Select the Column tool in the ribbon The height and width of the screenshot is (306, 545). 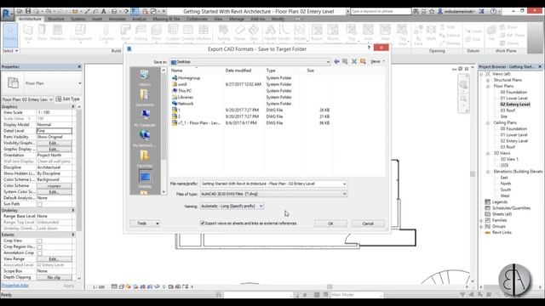[x=106, y=33]
